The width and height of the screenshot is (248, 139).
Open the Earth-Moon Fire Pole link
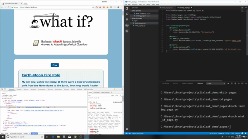pos(41,75)
